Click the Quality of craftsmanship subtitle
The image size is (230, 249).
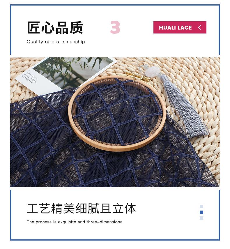tap(56, 42)
